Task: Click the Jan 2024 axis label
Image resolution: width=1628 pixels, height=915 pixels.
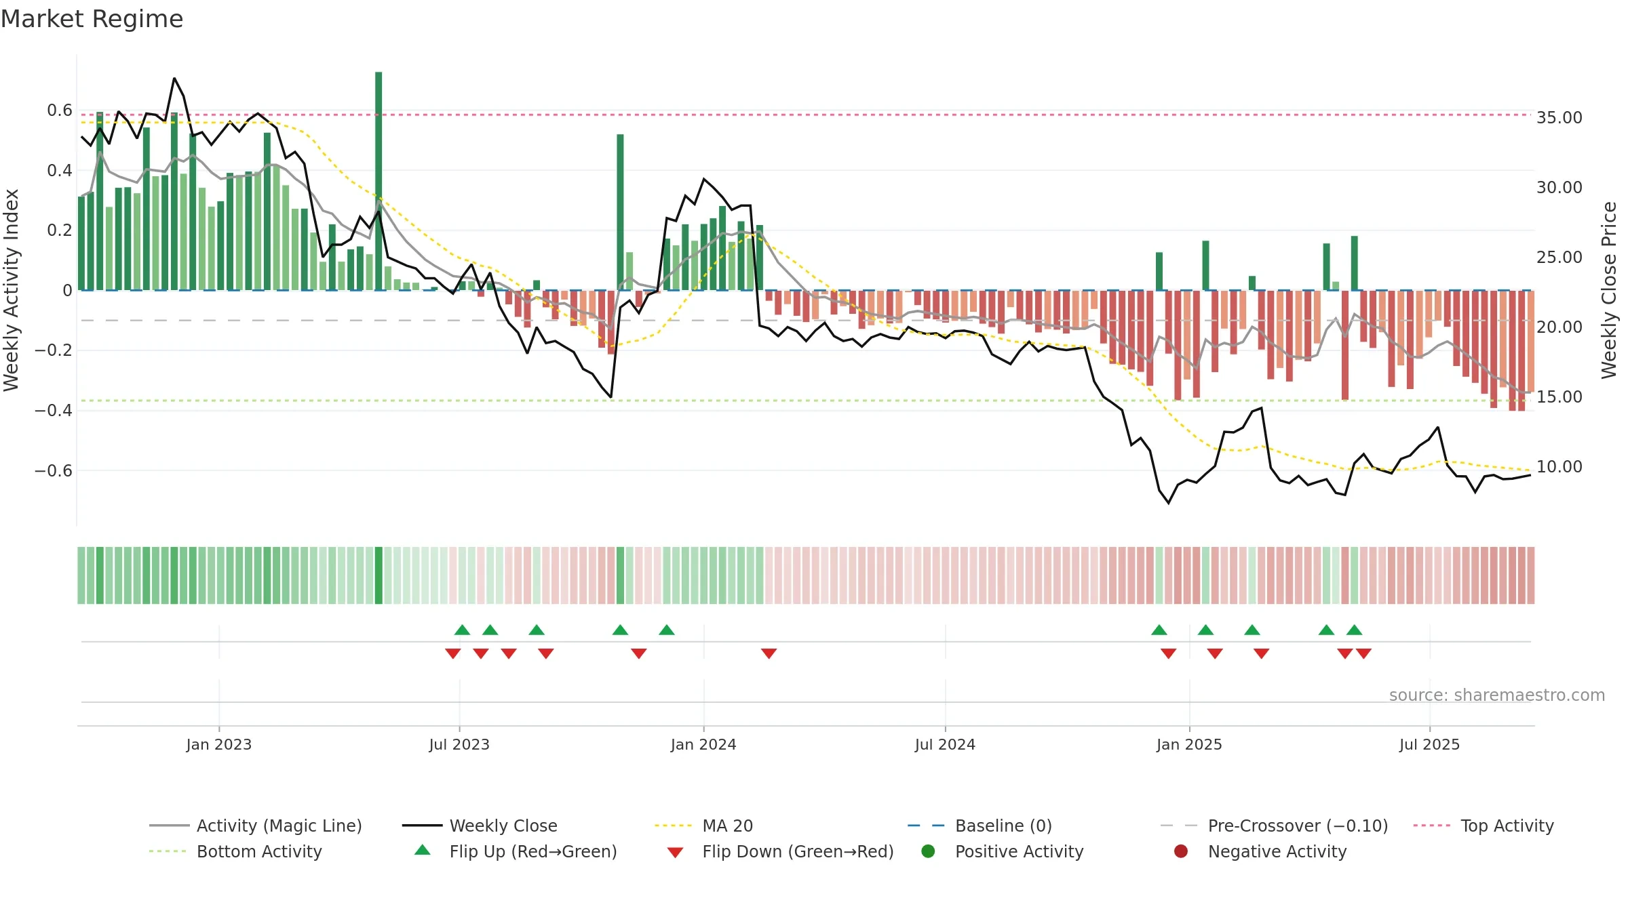Action: point(703,744)
